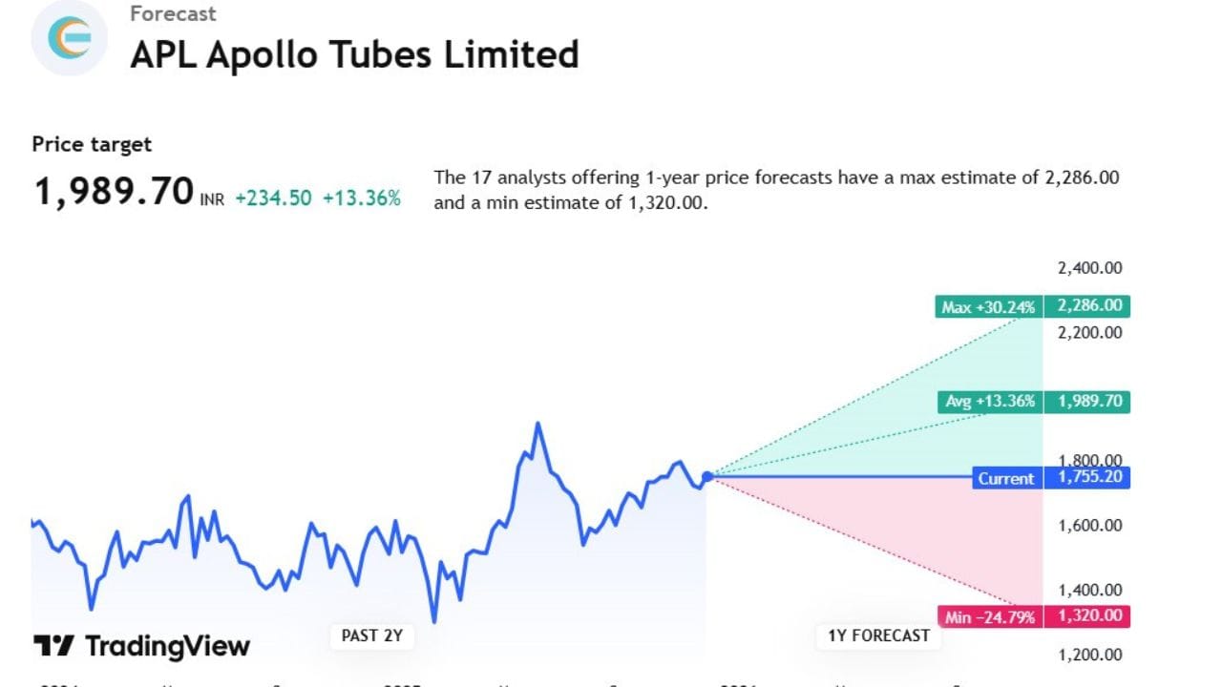Click the Forecast heading text
The width and height of the screenshot is (1222, 687).
(173, 14)
